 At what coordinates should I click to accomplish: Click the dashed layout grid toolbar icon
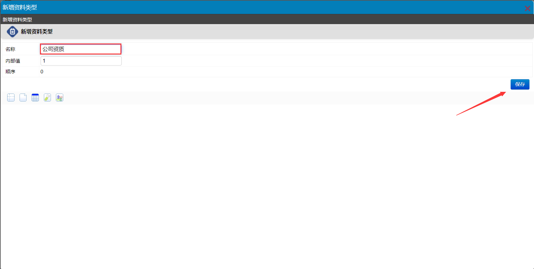coord(11,98)
